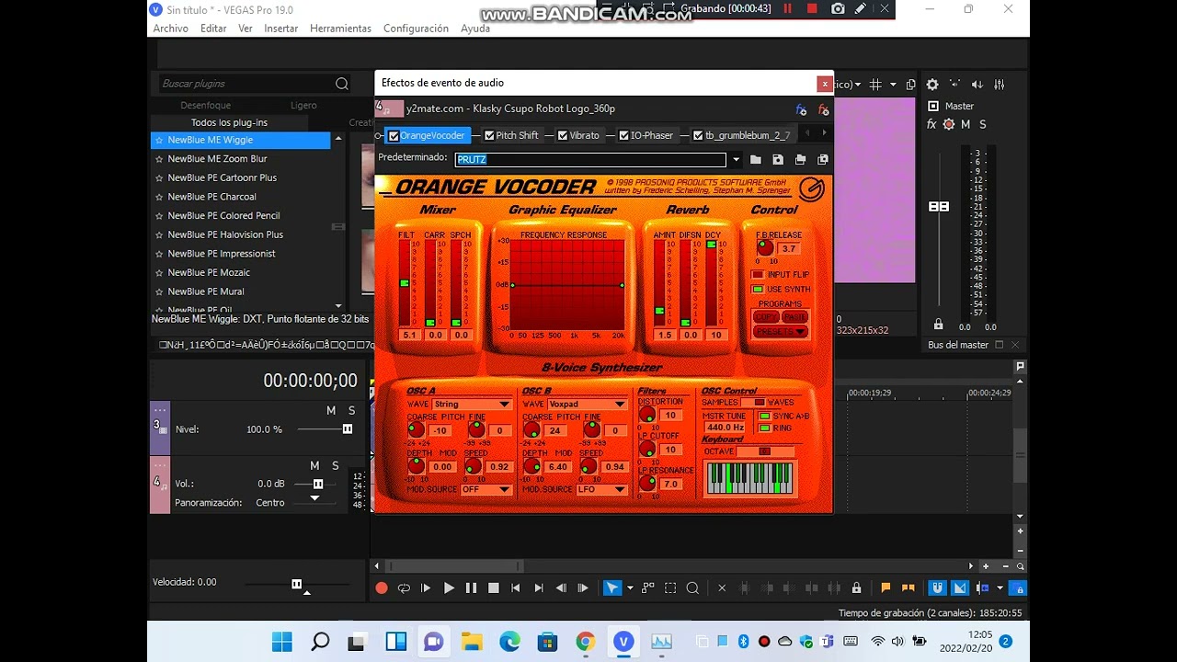1177x662 pixels.
Task: Open OSC B MOD.SOURCE LFO dropdown
Action: click(601, 490)
